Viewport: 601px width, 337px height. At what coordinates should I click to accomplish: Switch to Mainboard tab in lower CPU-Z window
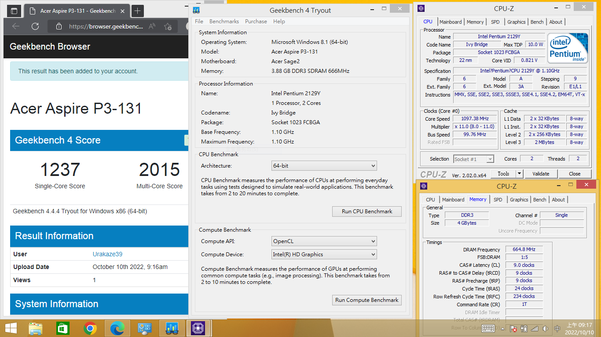[453, 200]
